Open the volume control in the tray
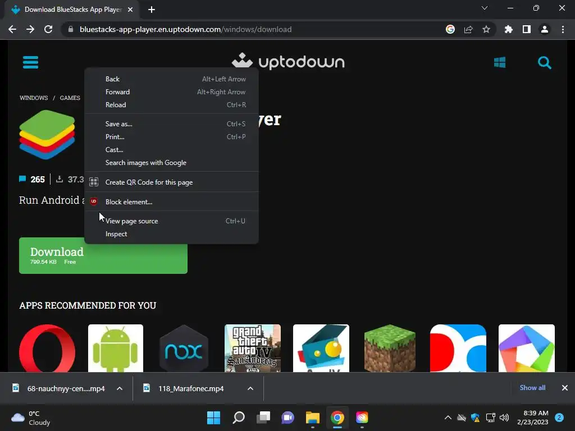Image resolution: width=575 pixels, height=431 pixels. pos(504,418)
